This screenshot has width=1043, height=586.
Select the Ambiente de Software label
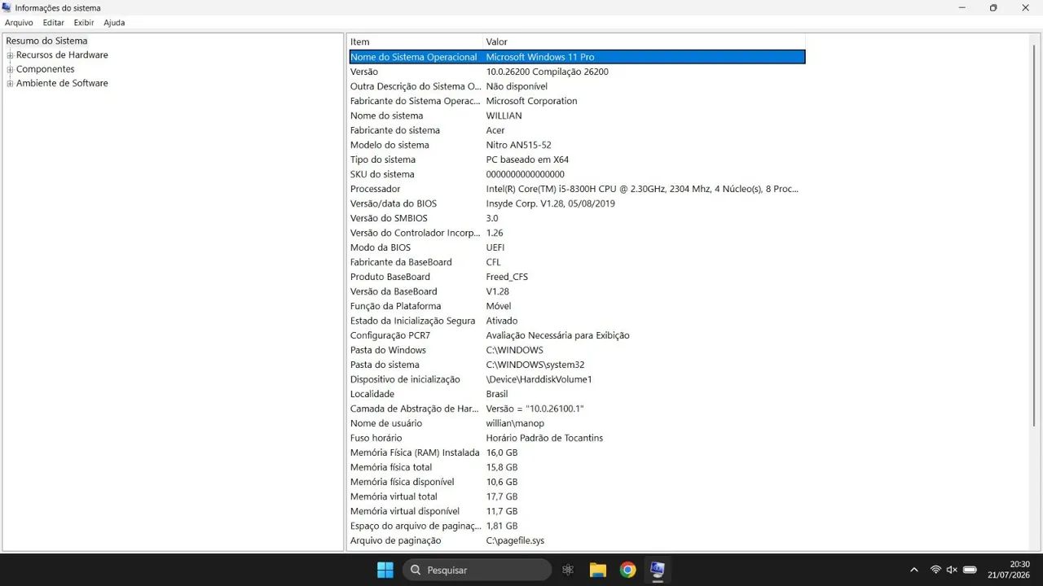[x=62, y=83]
